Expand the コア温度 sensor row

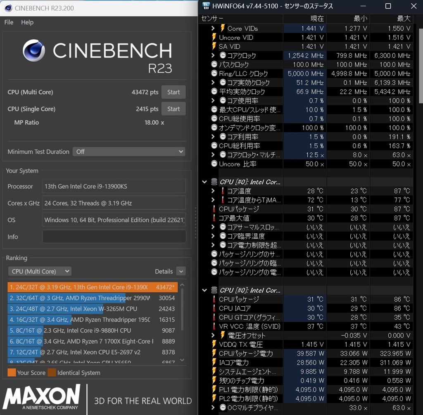[x=213, y=191]
